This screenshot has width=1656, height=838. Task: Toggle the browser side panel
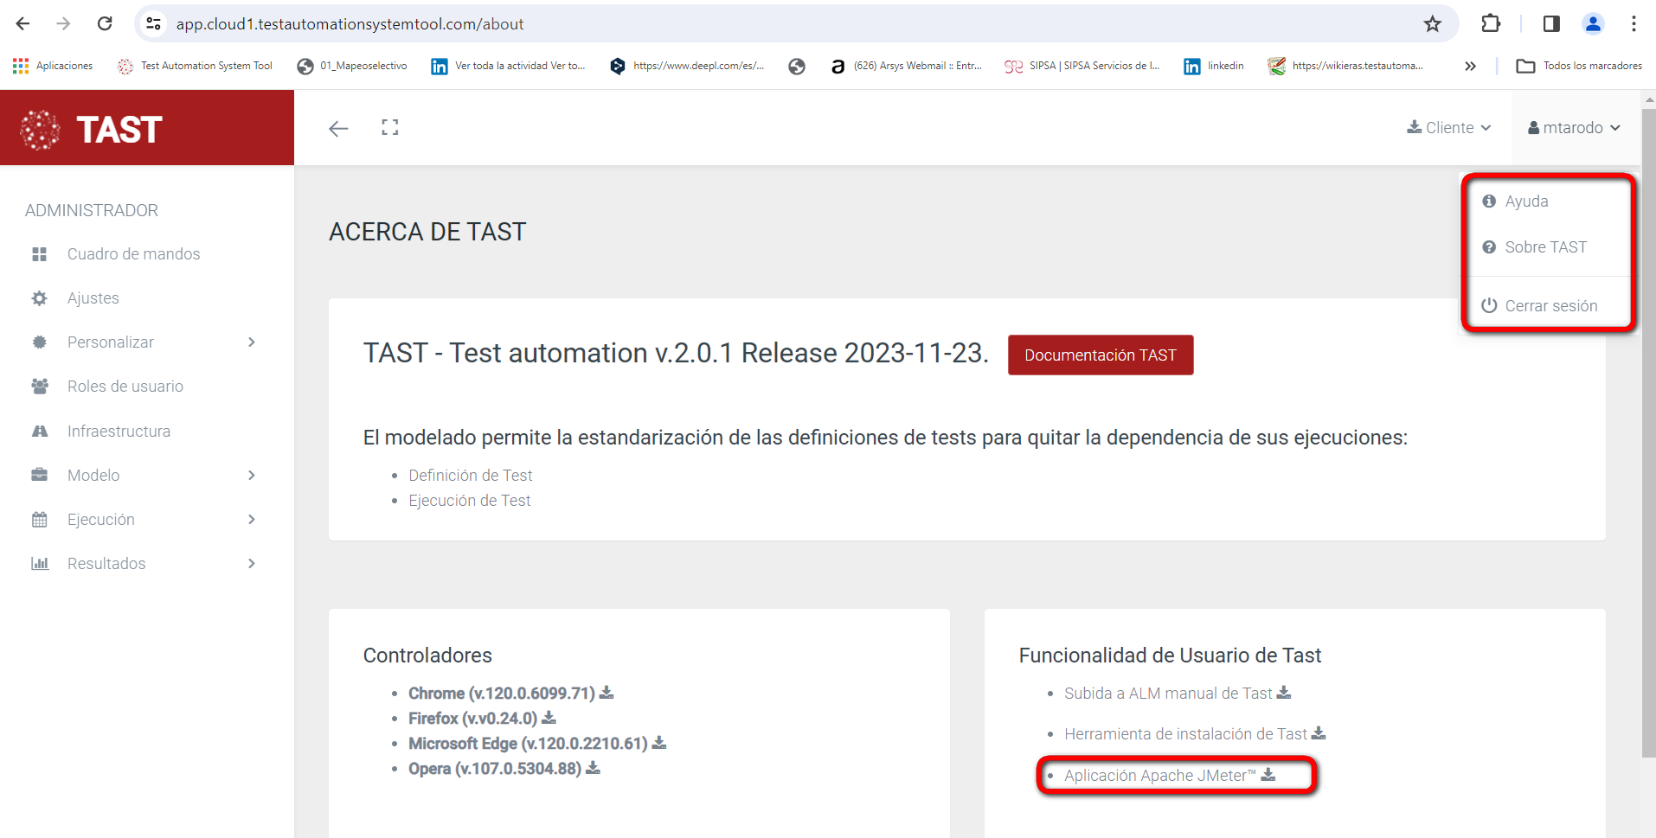pyautogui.click(x=1551, y=24)
